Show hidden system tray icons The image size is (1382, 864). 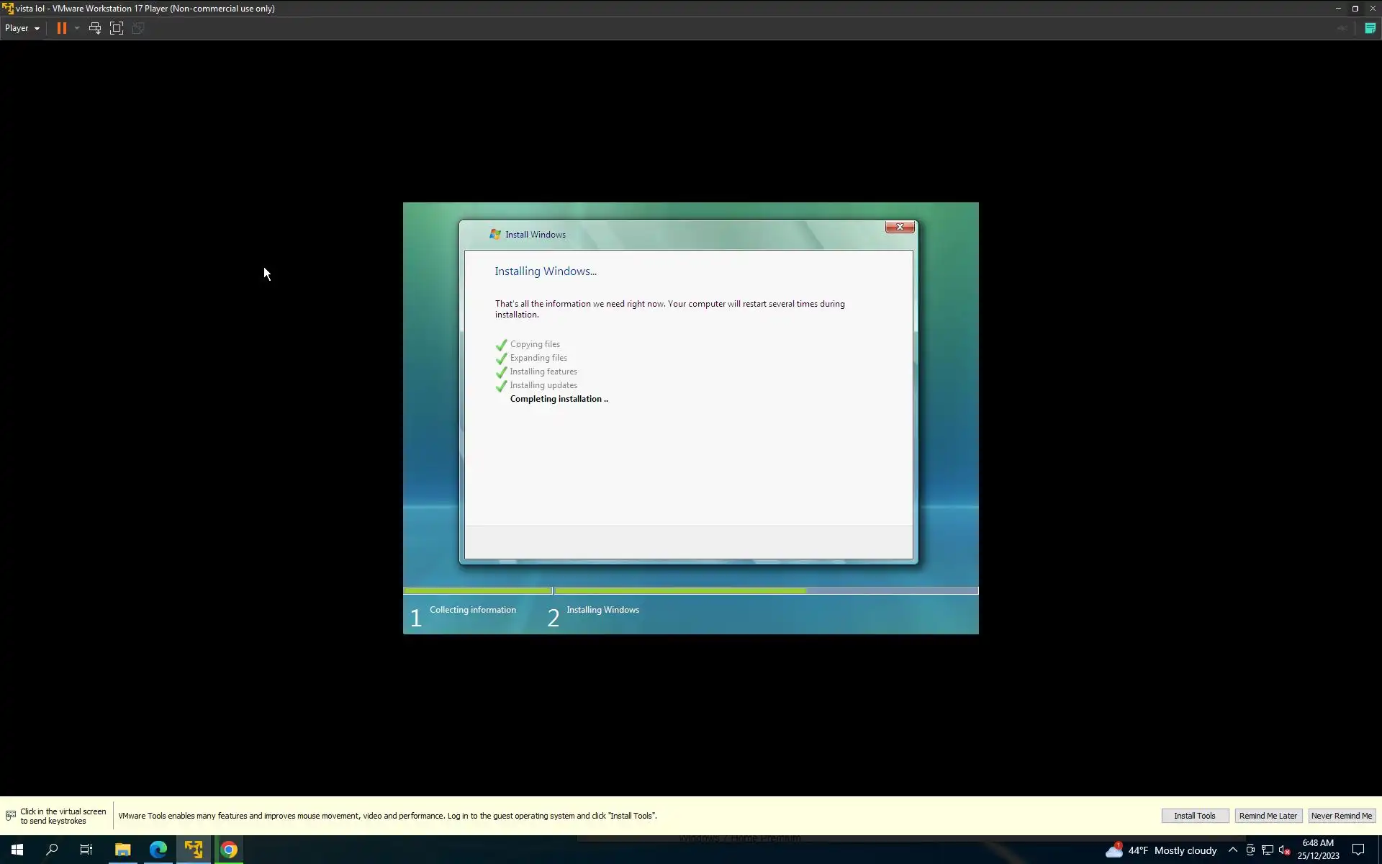[1232, 850]
